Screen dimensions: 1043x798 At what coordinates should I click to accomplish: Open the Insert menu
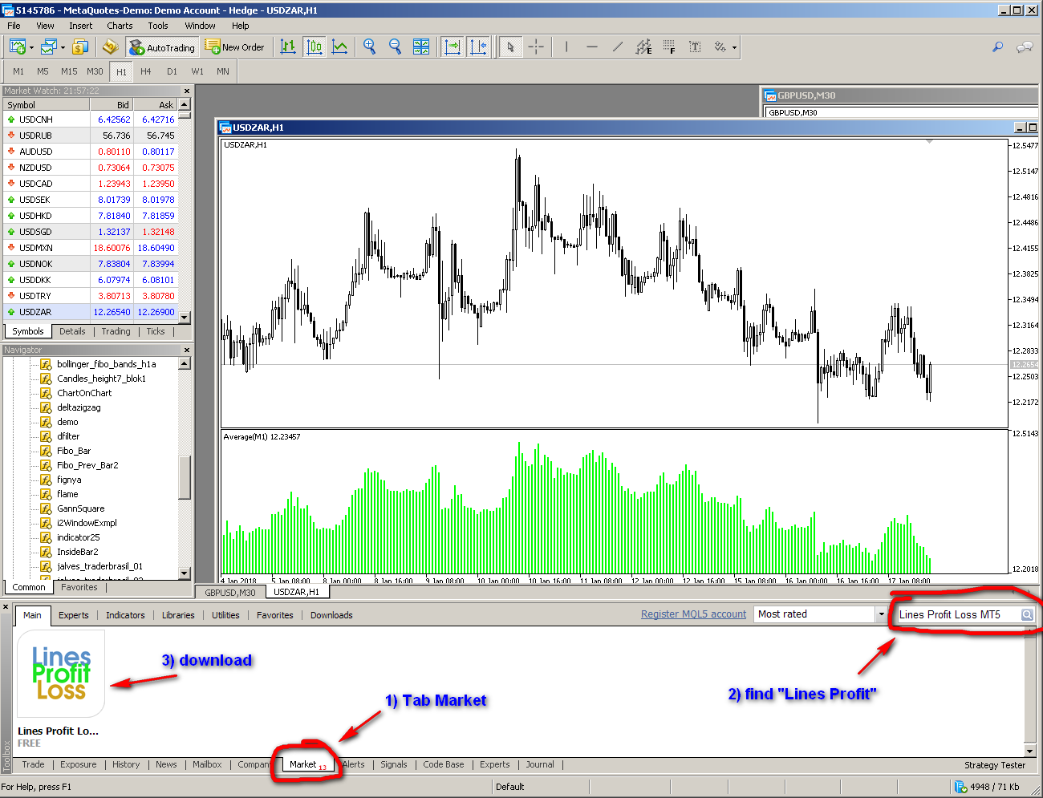(80, 26)
